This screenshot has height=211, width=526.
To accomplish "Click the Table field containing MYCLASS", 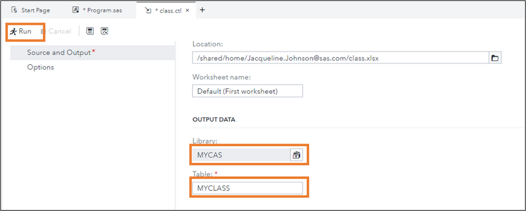I will tap(247, 188).
